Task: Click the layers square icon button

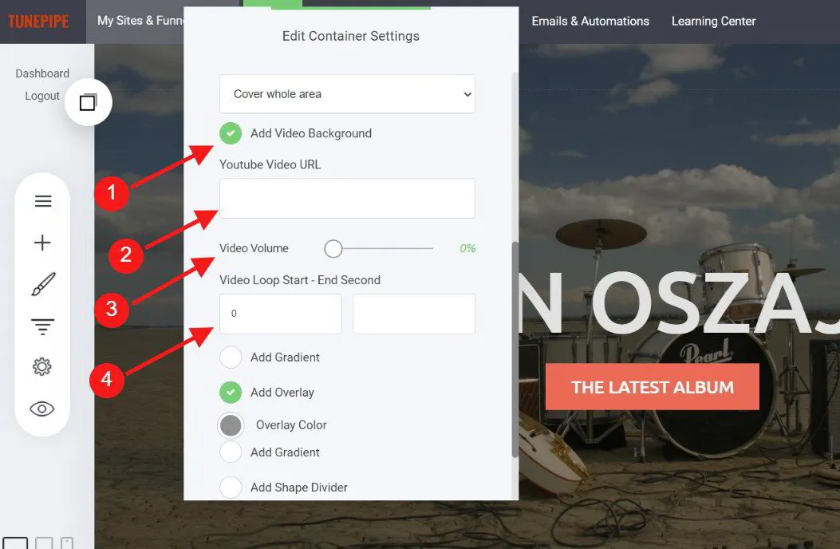Action: 89,102
